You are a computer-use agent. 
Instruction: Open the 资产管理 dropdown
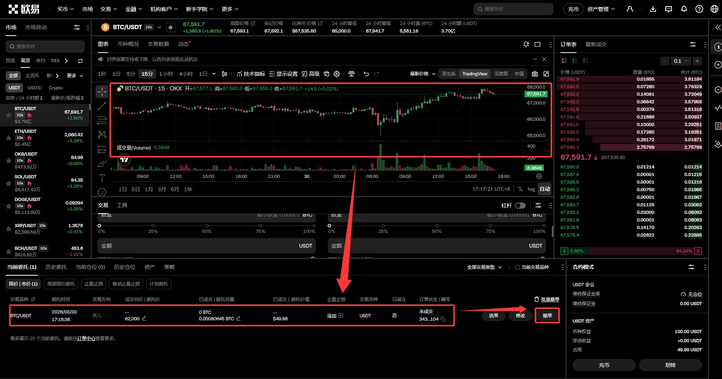tap(601, 9)
